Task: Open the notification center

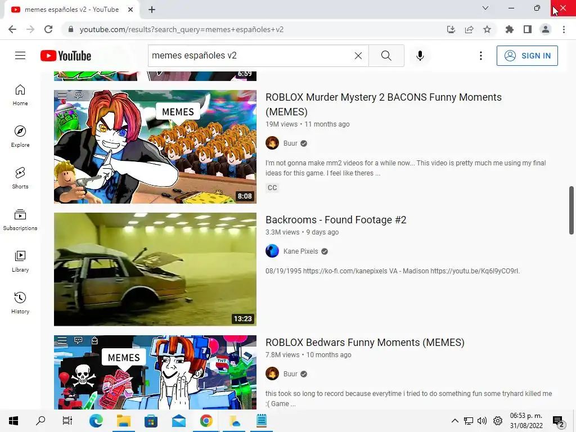Action: [559, 421]
